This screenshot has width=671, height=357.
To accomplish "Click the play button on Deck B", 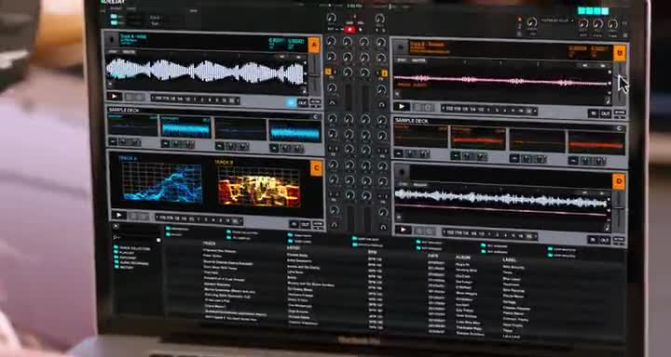I will click(402, 106).
